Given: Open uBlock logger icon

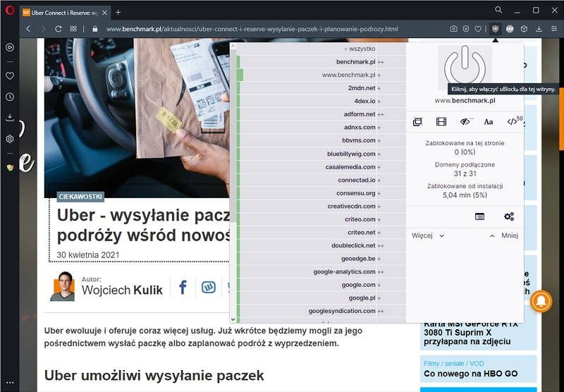Looking at the screenshot, I should (479, 216).
